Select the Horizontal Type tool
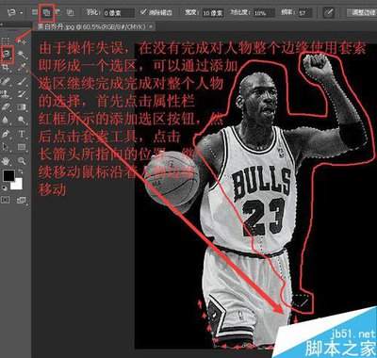This screenshot has width=377, height=358. 22,134
